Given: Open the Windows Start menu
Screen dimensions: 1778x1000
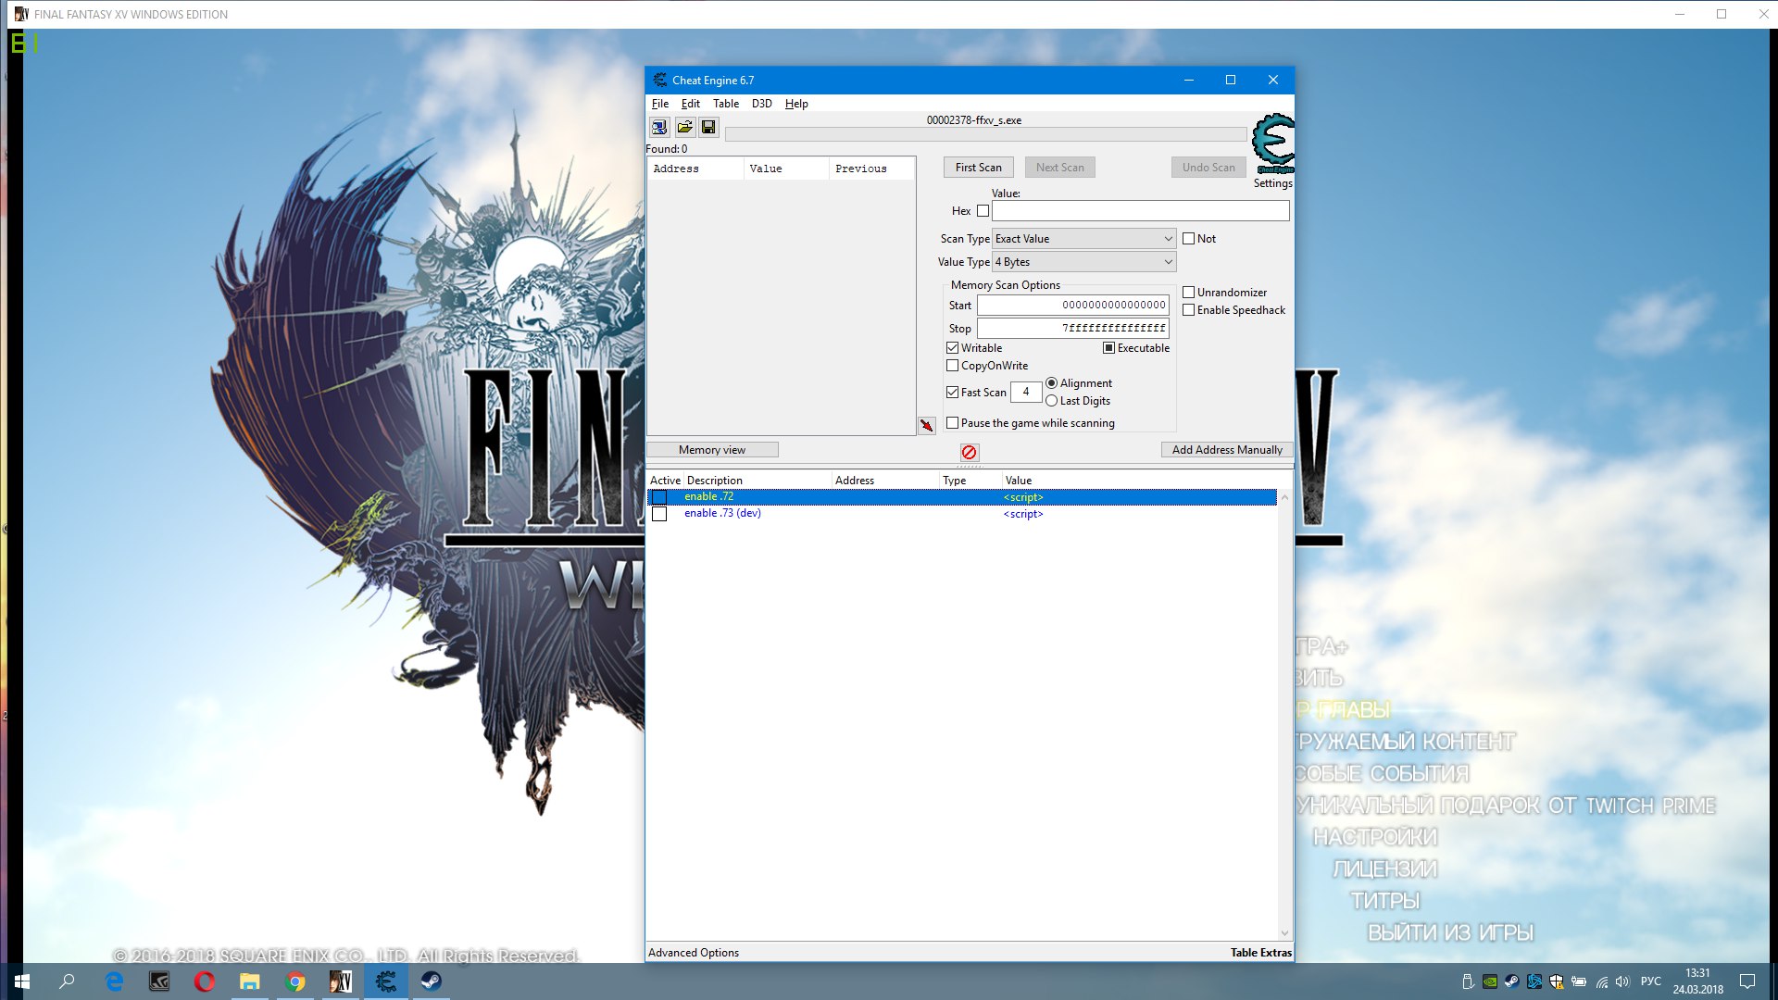Looking at the screenshot, I should (x=22, y=981).
